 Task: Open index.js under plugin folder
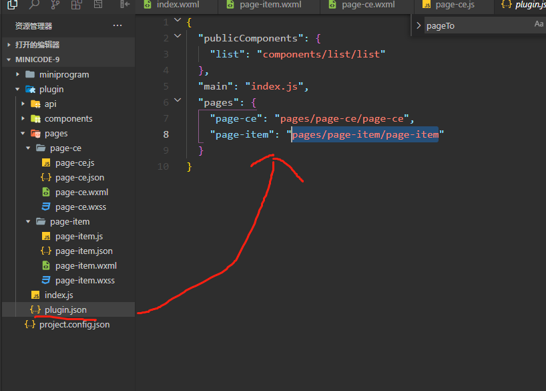(59, 295)
